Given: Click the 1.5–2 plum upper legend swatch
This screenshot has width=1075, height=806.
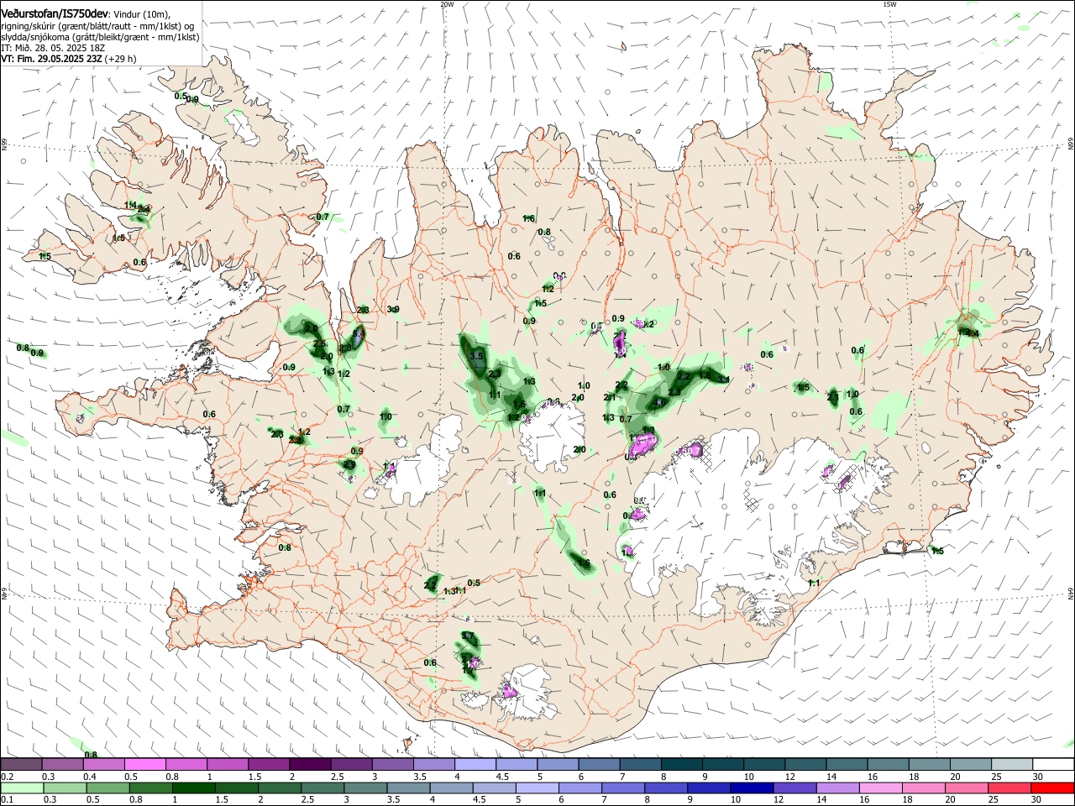Looking at the screenshot, I should (x=269, y=765).
